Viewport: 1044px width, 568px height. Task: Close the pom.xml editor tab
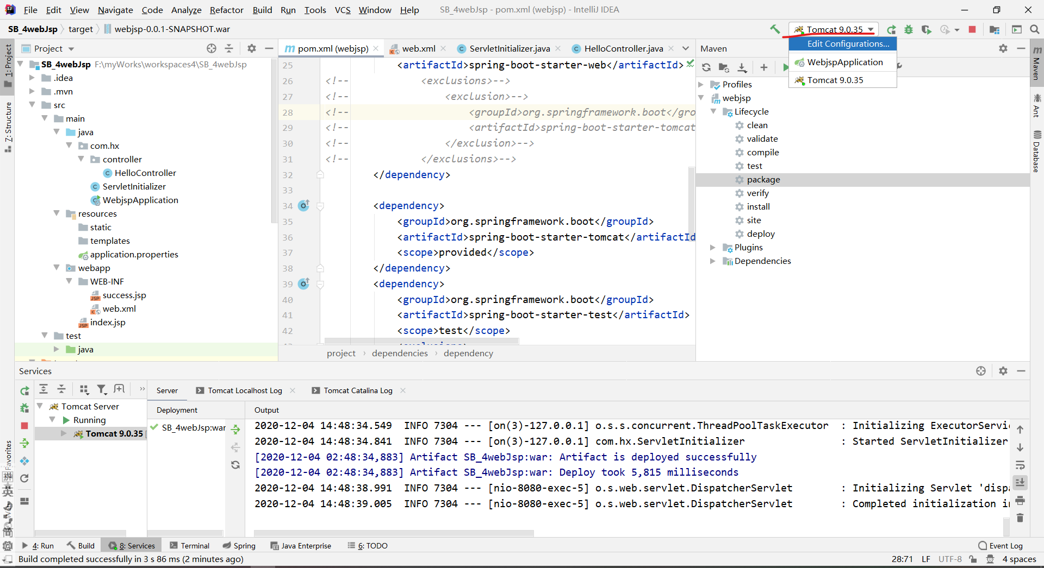tap(376, 48)
